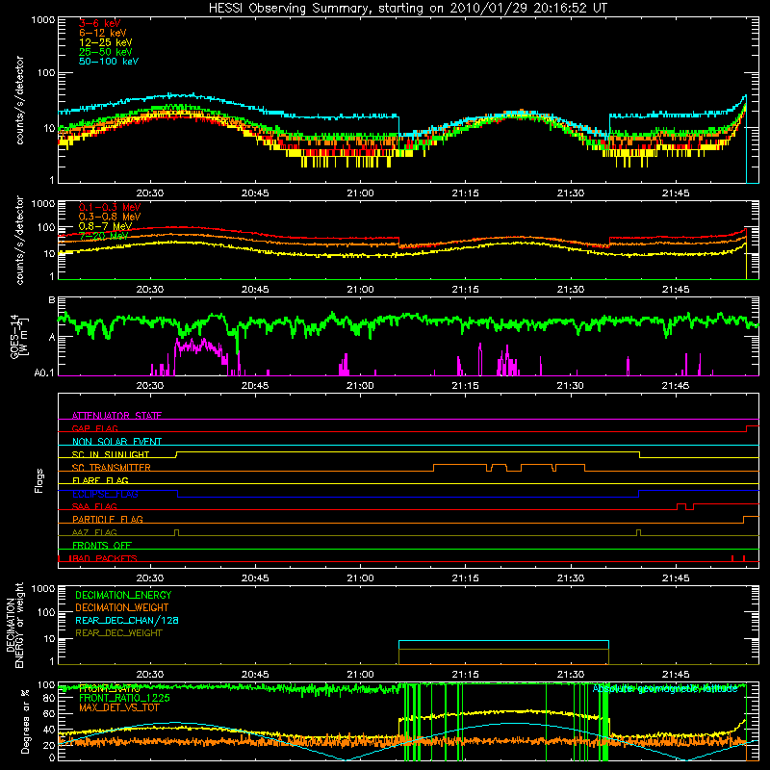The image size is (770, 770).
Task: Click the REAR_DEC_CHAN/128 legend label
Action: (127, 620)
